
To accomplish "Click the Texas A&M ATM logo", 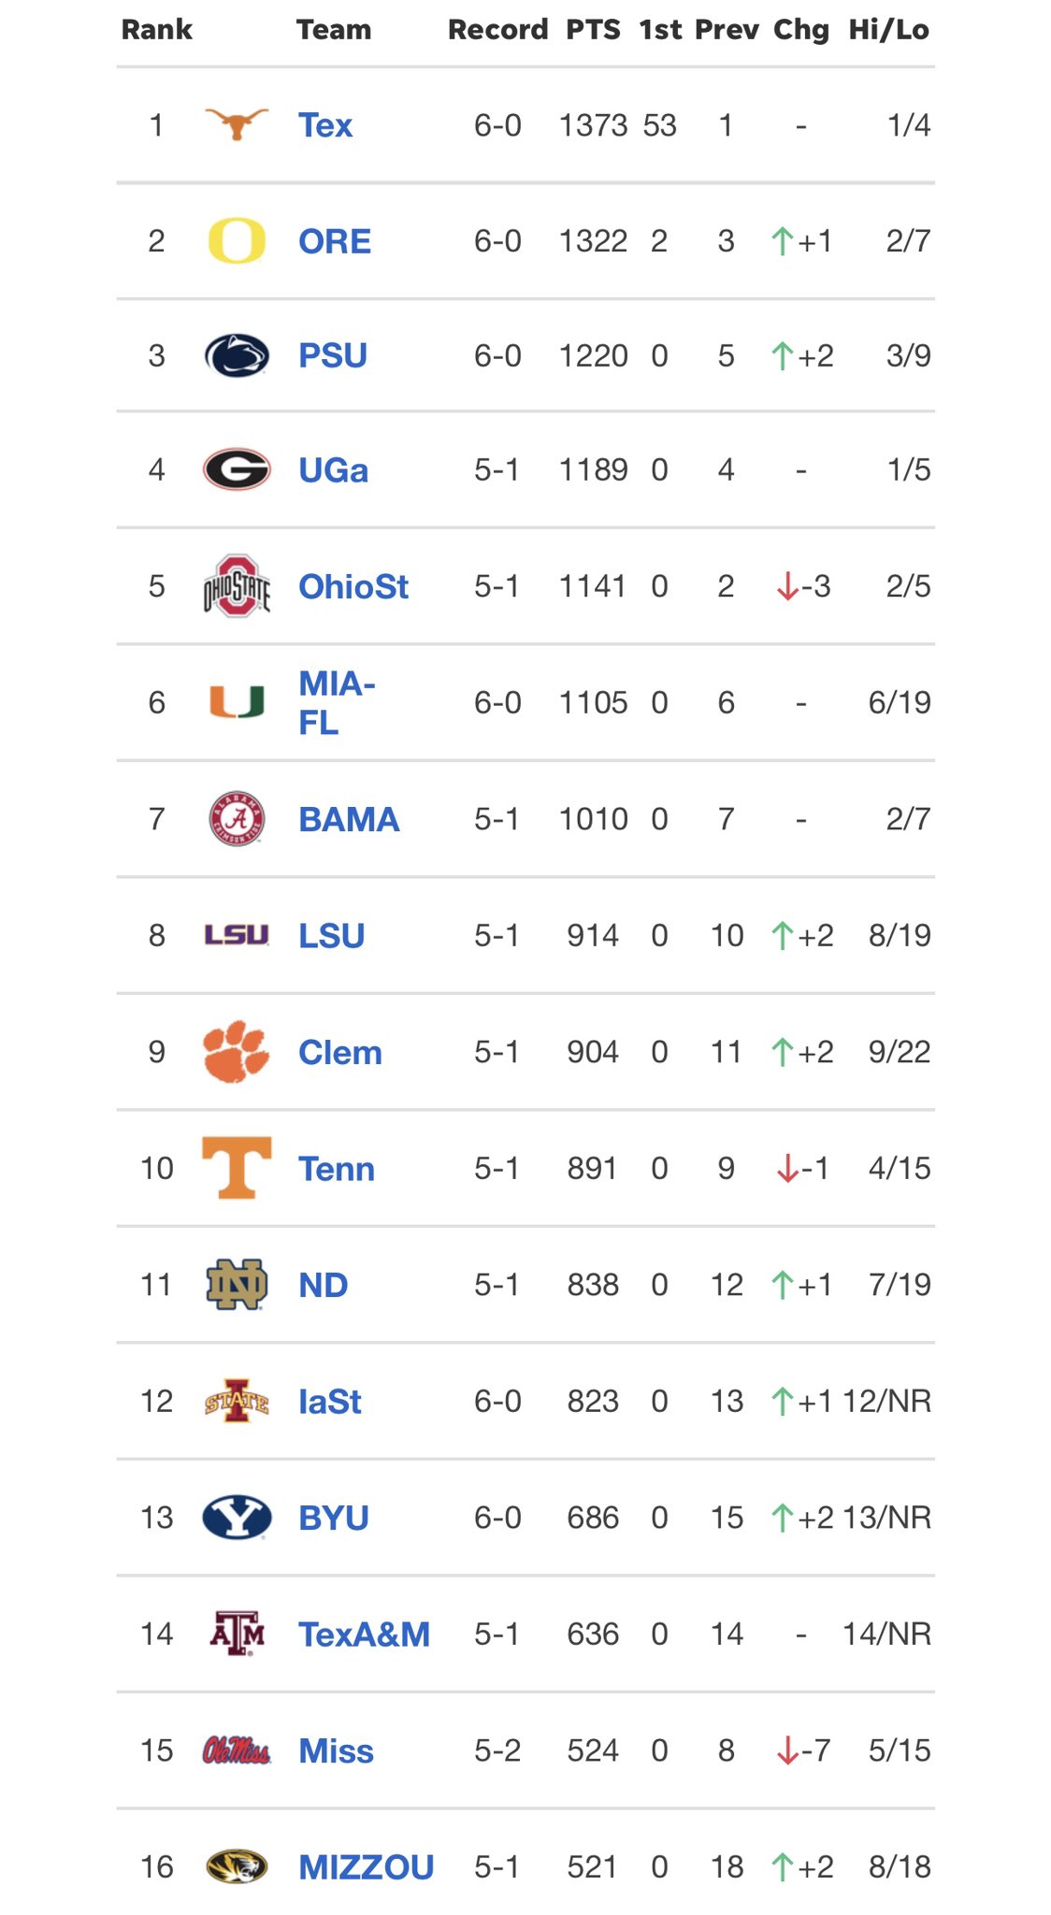I will (x=237, y=1633).
